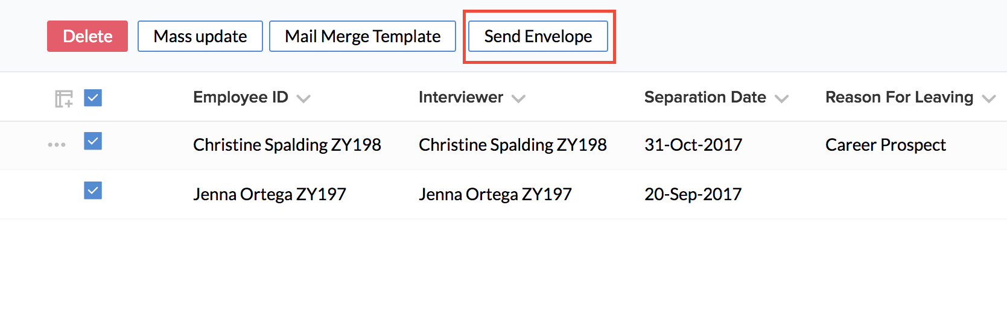Uncheck the Jenna Ortega ZY197 row checkbox

pos(93,191)
